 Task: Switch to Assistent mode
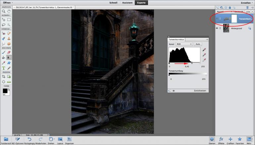127,3
